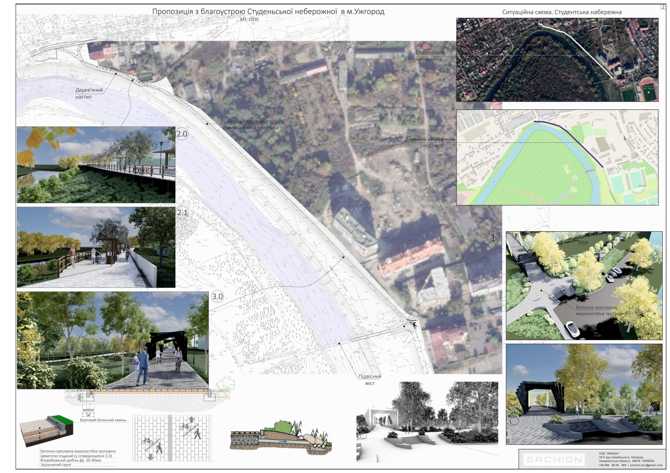
Task: Click the Дерев'яний настил label
Action: (x=88, y=93)
